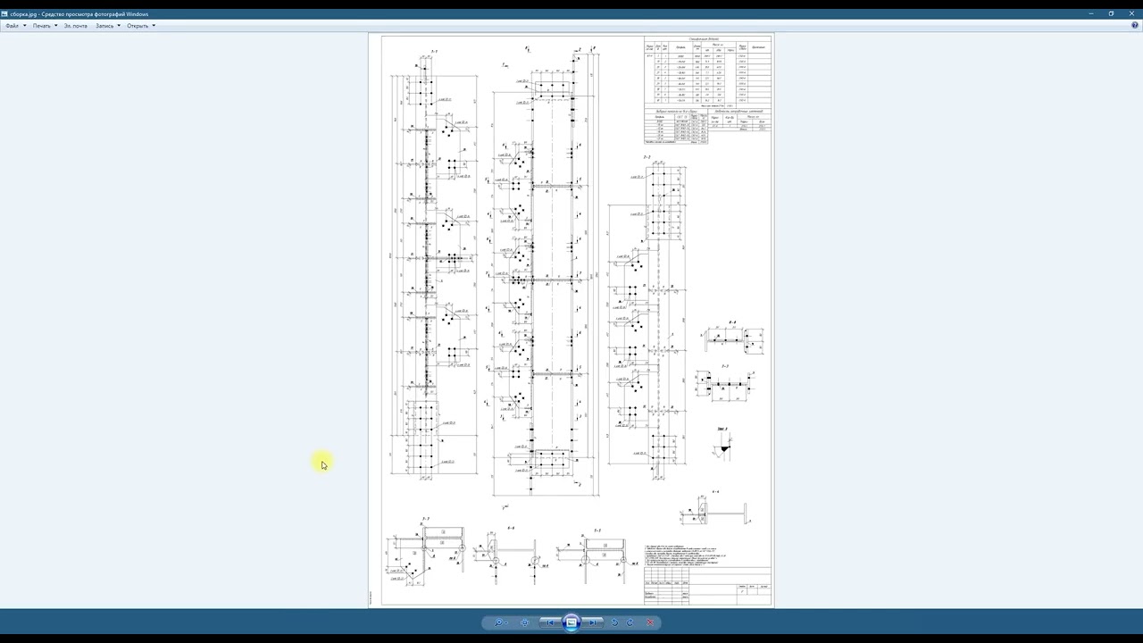Image resolution: width=1143 pixels, height=643 pixels.
Task: Click the actual size fit button
Action: (525, 622)
